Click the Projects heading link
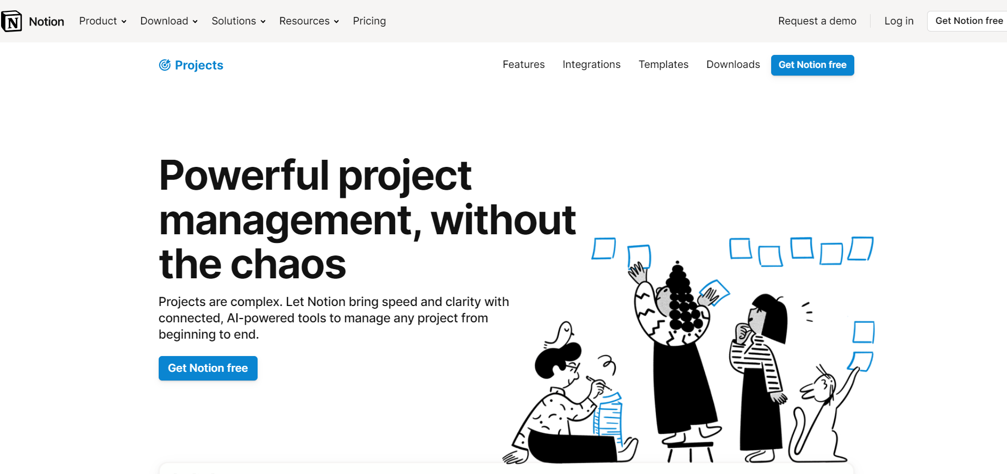Screen dimensions: 1007x474 pos(199,65)
